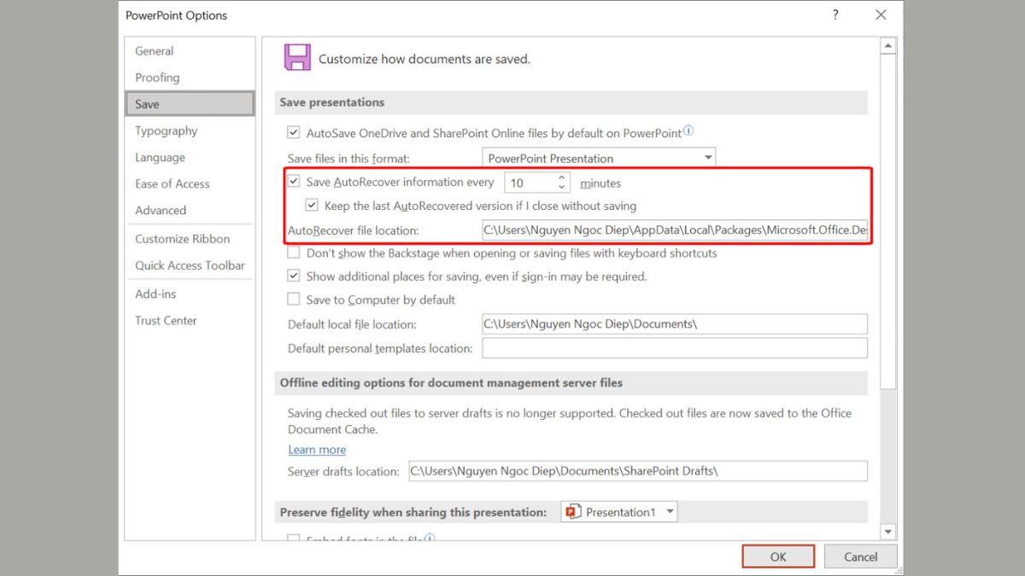Open the General options category
The width and height of the screenshot is (1025, 576).
click(x=190, y=51)
